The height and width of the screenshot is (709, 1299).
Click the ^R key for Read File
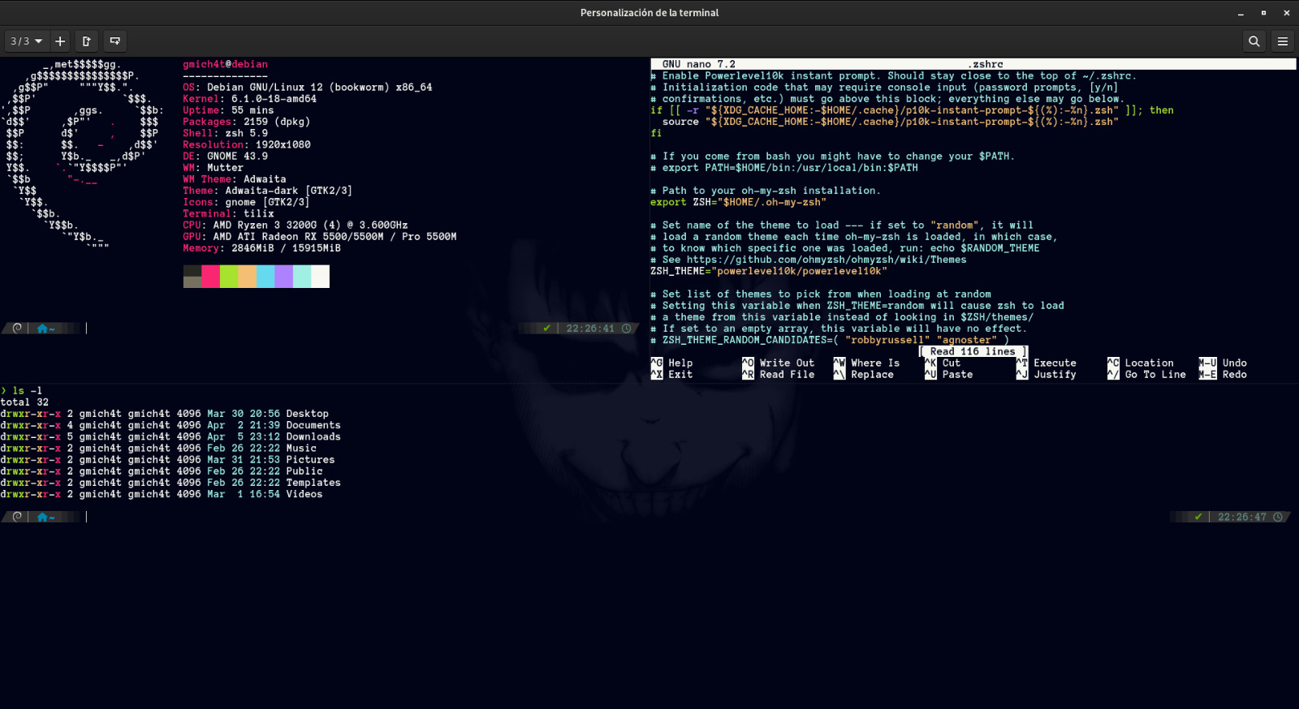(748, 374)
